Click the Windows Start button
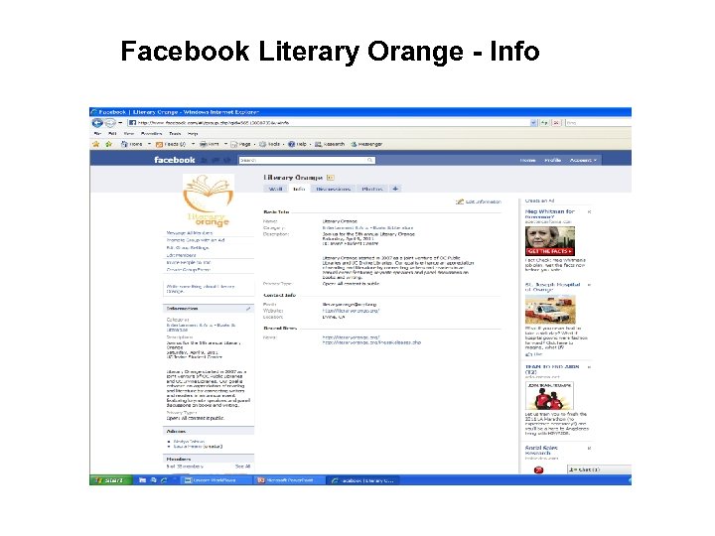715x536 pixels. tap(111, 480)
